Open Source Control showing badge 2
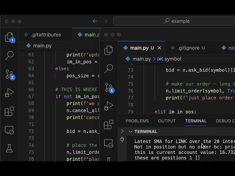 [10, 74]
